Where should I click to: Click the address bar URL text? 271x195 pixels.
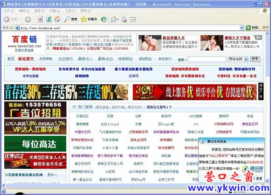coord(41,28)
